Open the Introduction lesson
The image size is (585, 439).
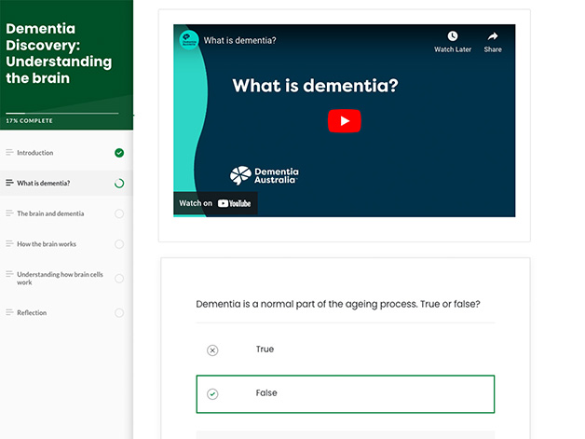(x=35, y=153)
